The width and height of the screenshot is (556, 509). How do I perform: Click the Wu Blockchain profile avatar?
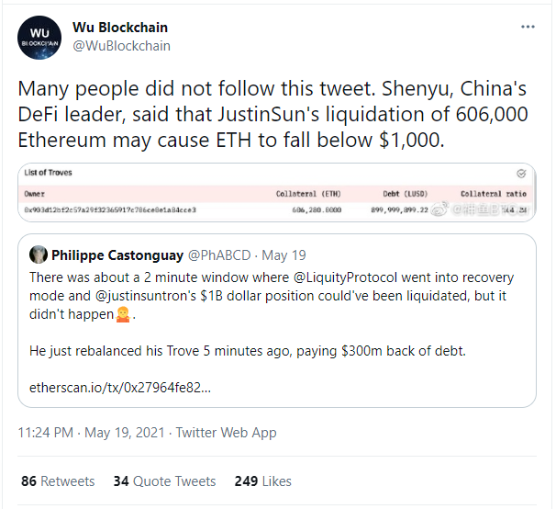point(39,38)
